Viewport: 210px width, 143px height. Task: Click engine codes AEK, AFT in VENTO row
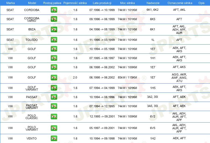click(x=179, y=138)
